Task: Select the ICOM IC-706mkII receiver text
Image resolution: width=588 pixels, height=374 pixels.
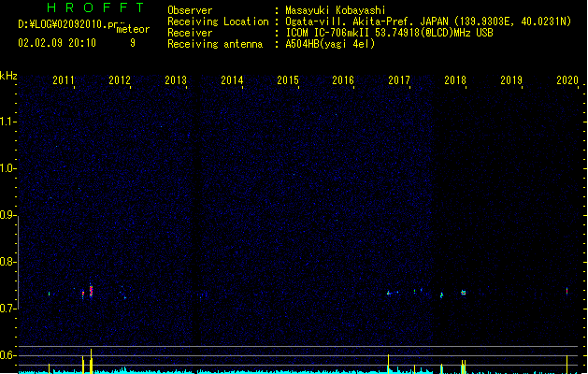Action: pos(389,33)
